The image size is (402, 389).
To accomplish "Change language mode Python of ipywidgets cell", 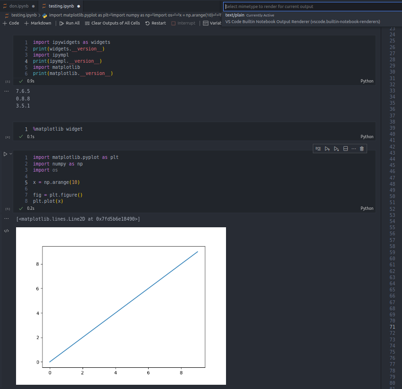I will 367,81.
